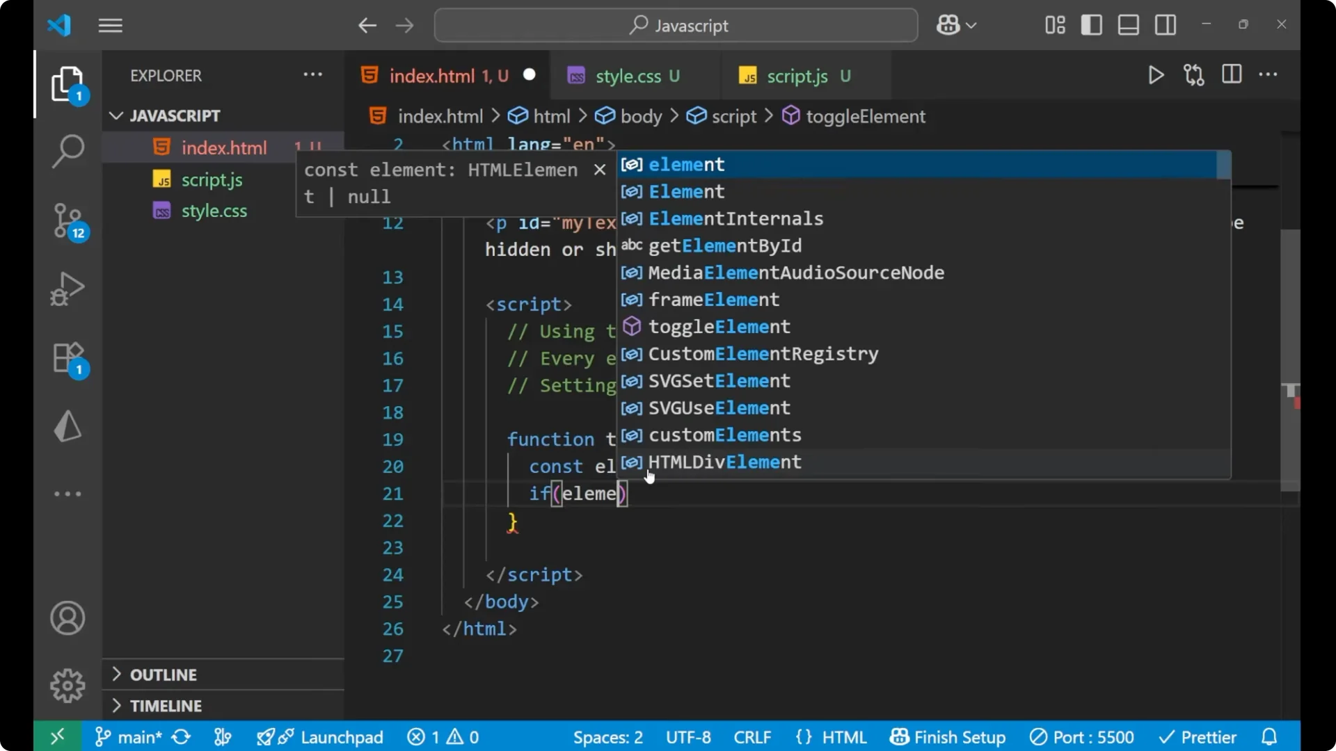
Task: Toggle the secondary side bar
Action: [1166, 24]
